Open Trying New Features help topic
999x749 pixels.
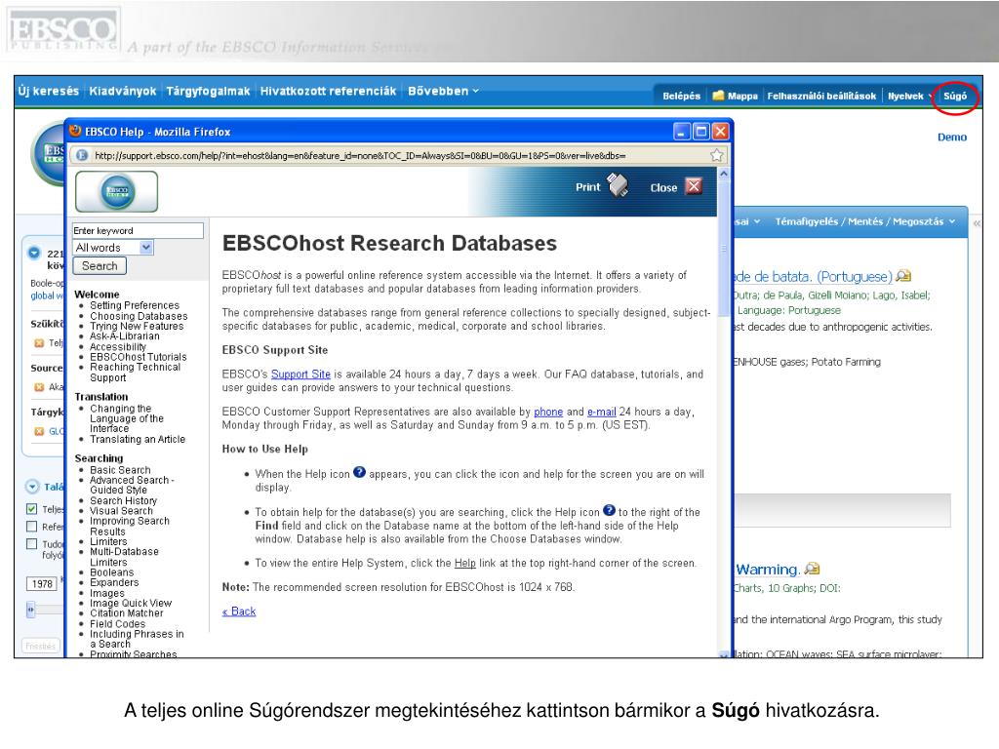137,326
